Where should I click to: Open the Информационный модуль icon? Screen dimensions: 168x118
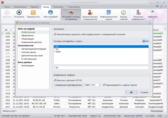[109, 13]
